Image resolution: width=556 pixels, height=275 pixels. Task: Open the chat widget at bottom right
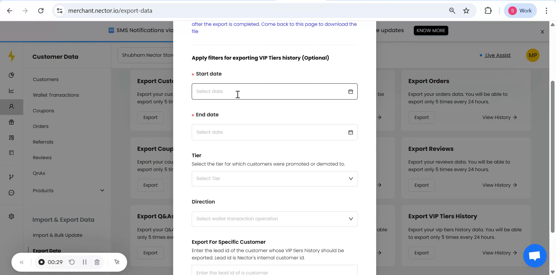(x=535, y=256)
